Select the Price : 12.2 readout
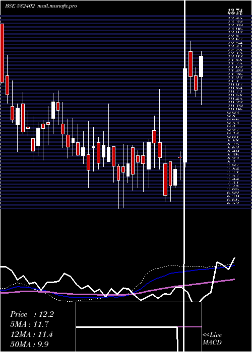252x352 pixels. 32,314
